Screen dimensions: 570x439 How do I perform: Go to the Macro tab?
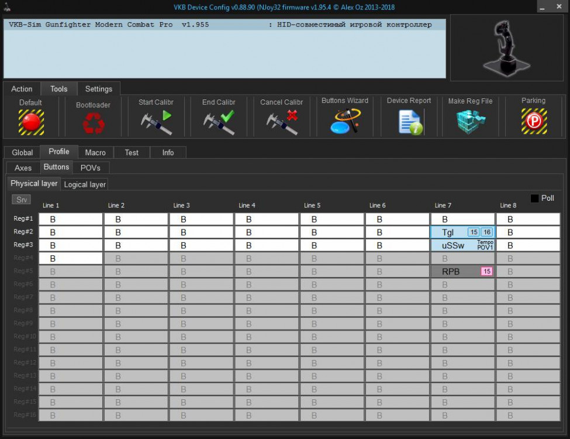tap(95, 153)
